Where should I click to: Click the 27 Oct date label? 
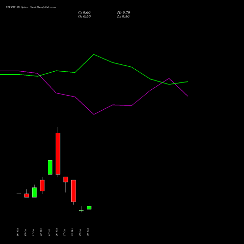click(64, 232)
